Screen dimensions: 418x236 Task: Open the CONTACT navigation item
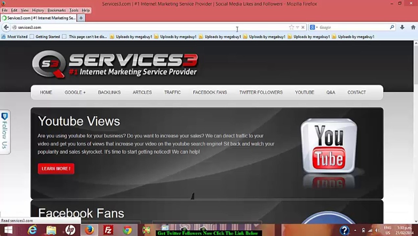pyautogui.click(x=357, y=92)
